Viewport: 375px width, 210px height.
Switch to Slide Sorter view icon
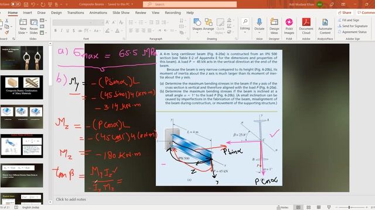(x=309, y=208)
